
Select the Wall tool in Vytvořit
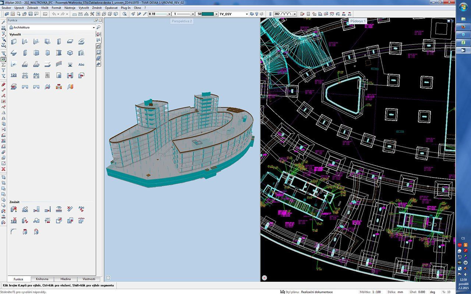(x=14, y=42)
